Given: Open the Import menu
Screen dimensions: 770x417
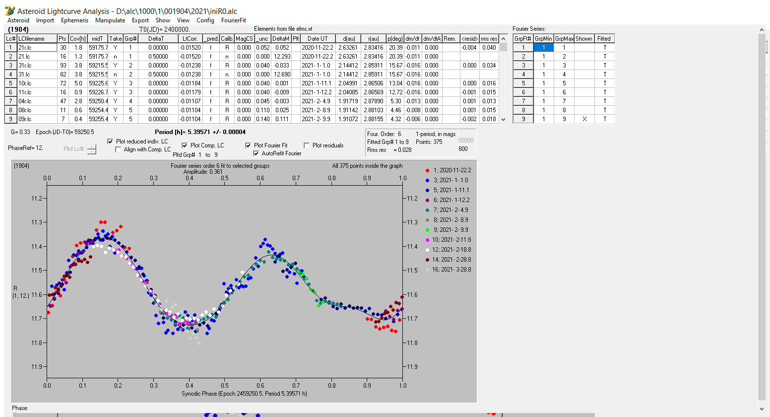Looking at the screenshot, I should pos(45,20).
